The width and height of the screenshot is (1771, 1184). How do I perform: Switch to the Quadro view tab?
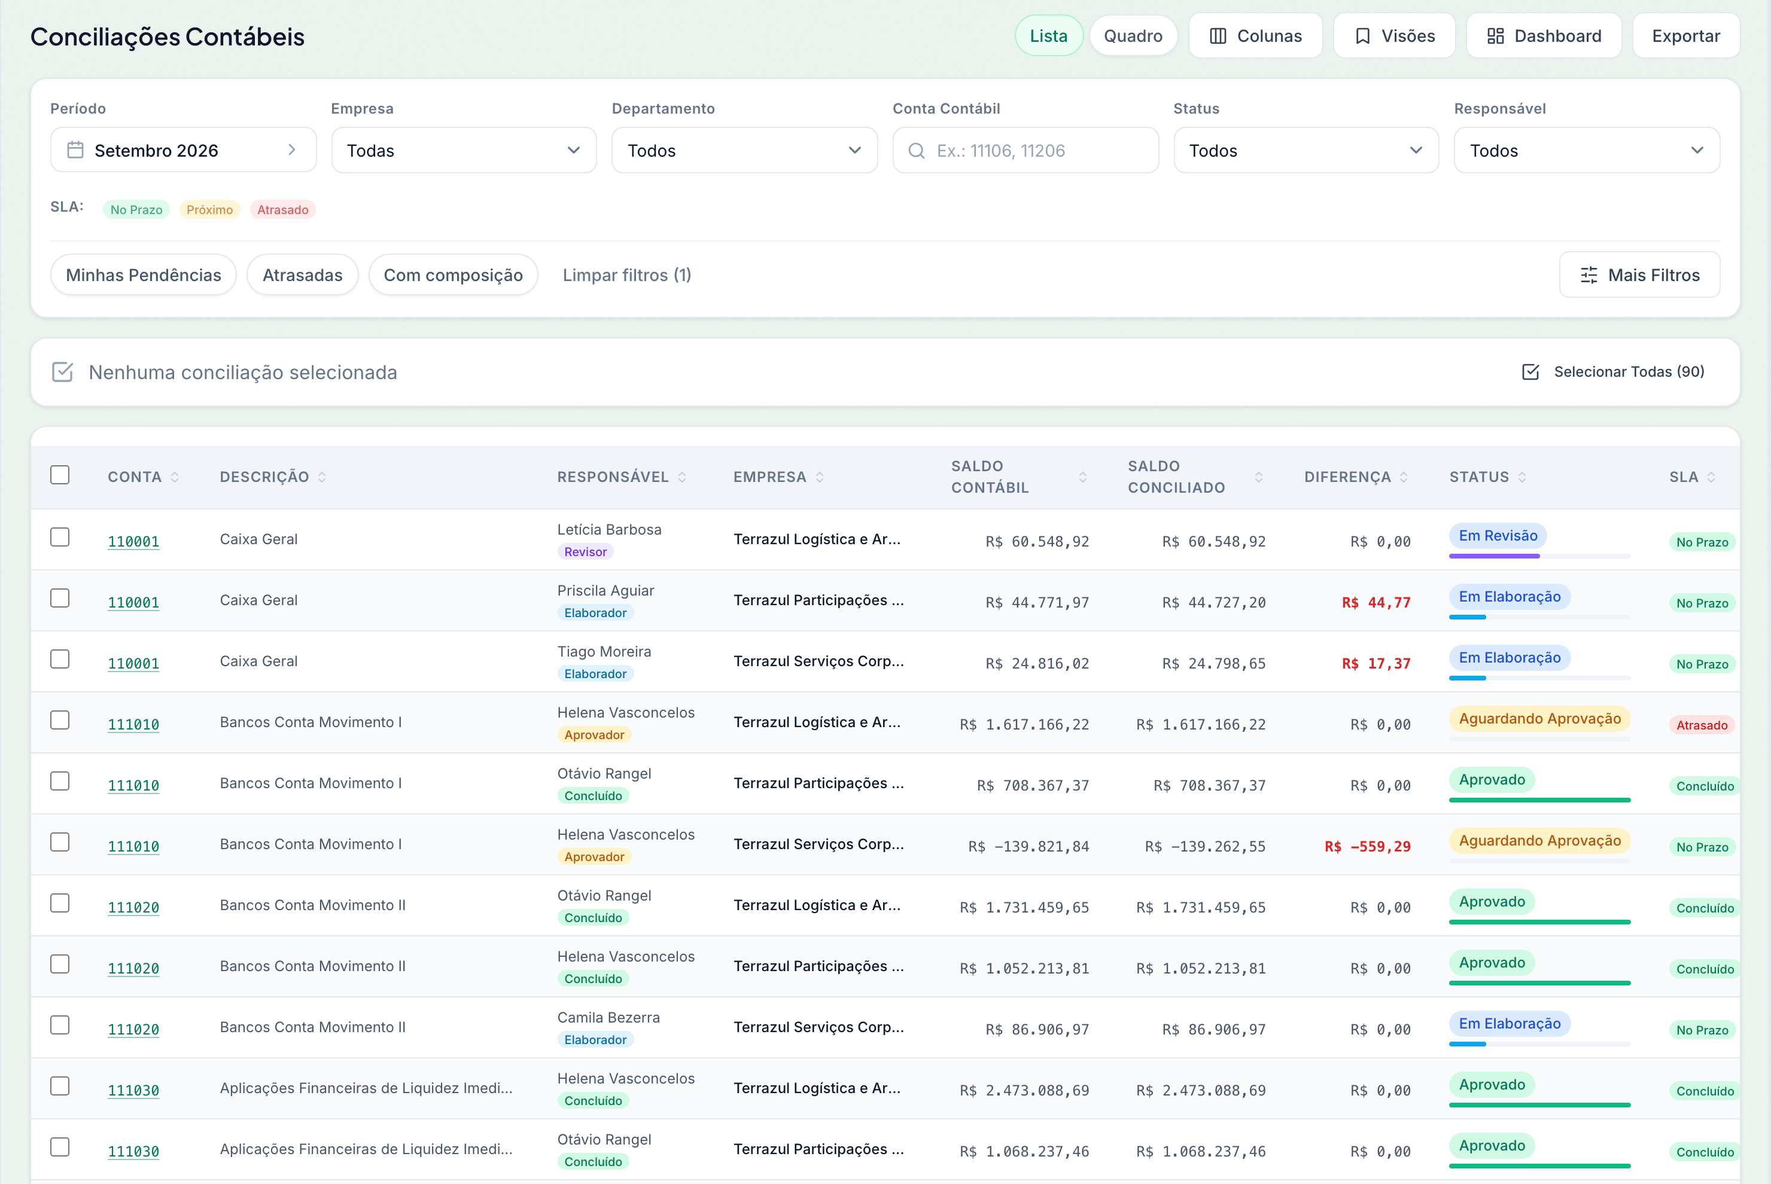pyautogui.click(x=1133, y=36)
